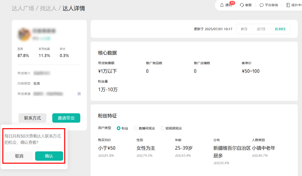Click the 平台咨询 chat bubble icon
This screenshot has height=176, width=302.
point(261,5)
